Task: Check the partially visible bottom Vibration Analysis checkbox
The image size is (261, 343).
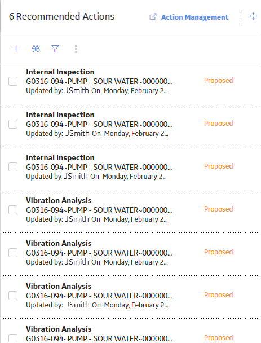Action: (13, 338)
